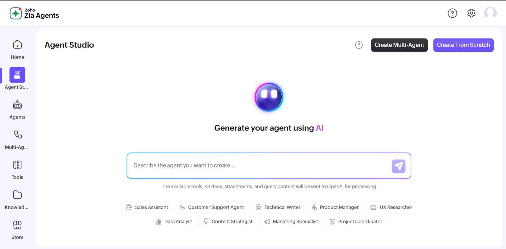Select the Content Strategist template chip

tap(228, 222)
